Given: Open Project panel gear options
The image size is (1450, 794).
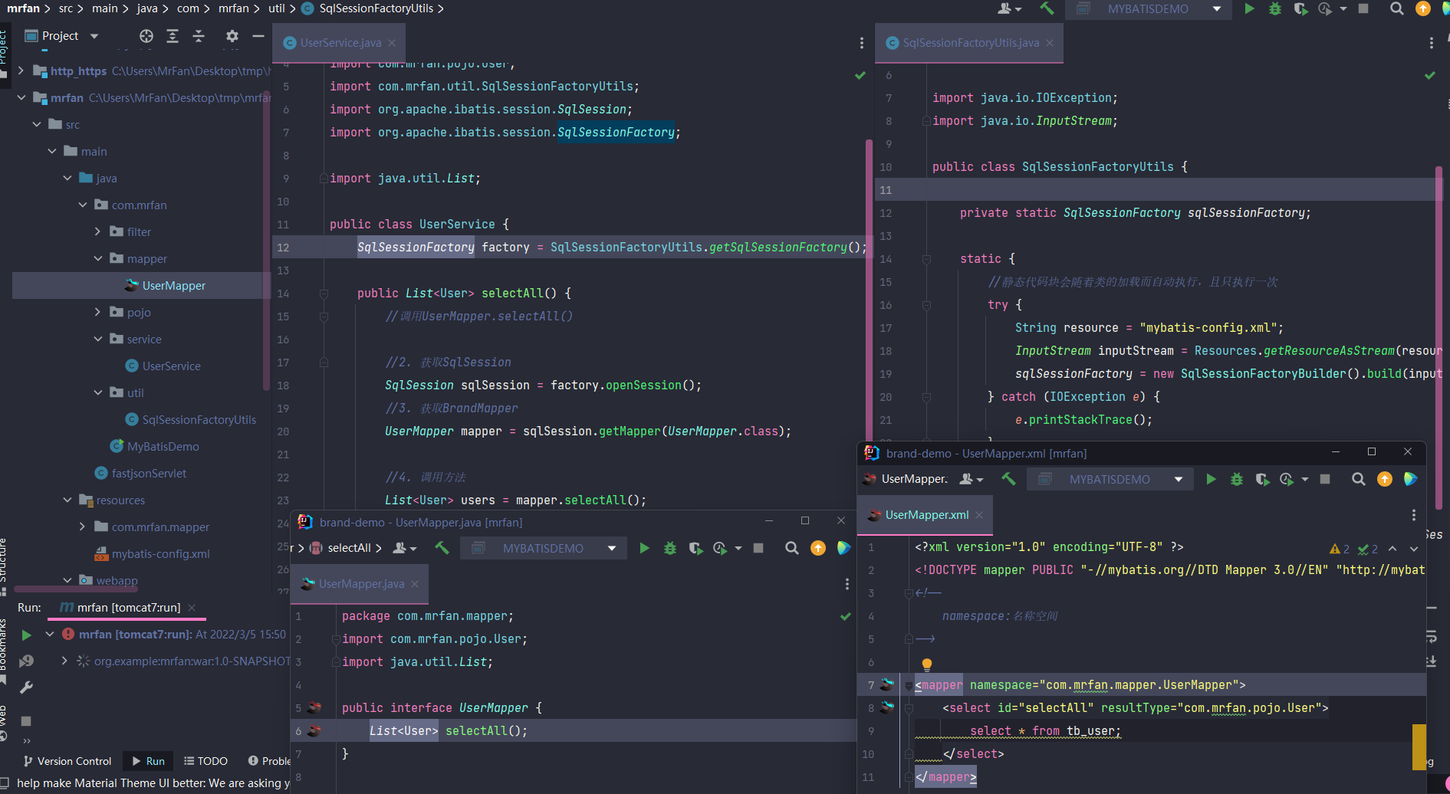Looking at the screenshot, I should [x=232, y=36].
